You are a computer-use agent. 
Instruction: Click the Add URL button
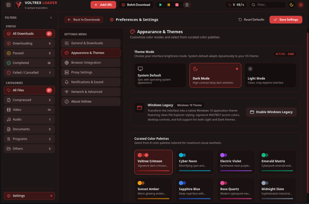tap(103, 5)
